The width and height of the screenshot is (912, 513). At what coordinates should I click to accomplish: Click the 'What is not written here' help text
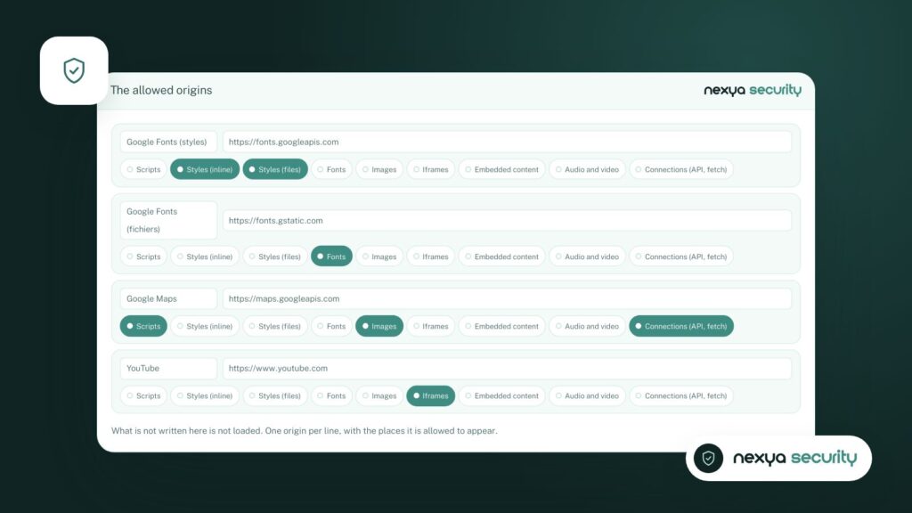(x=305, y=431)
